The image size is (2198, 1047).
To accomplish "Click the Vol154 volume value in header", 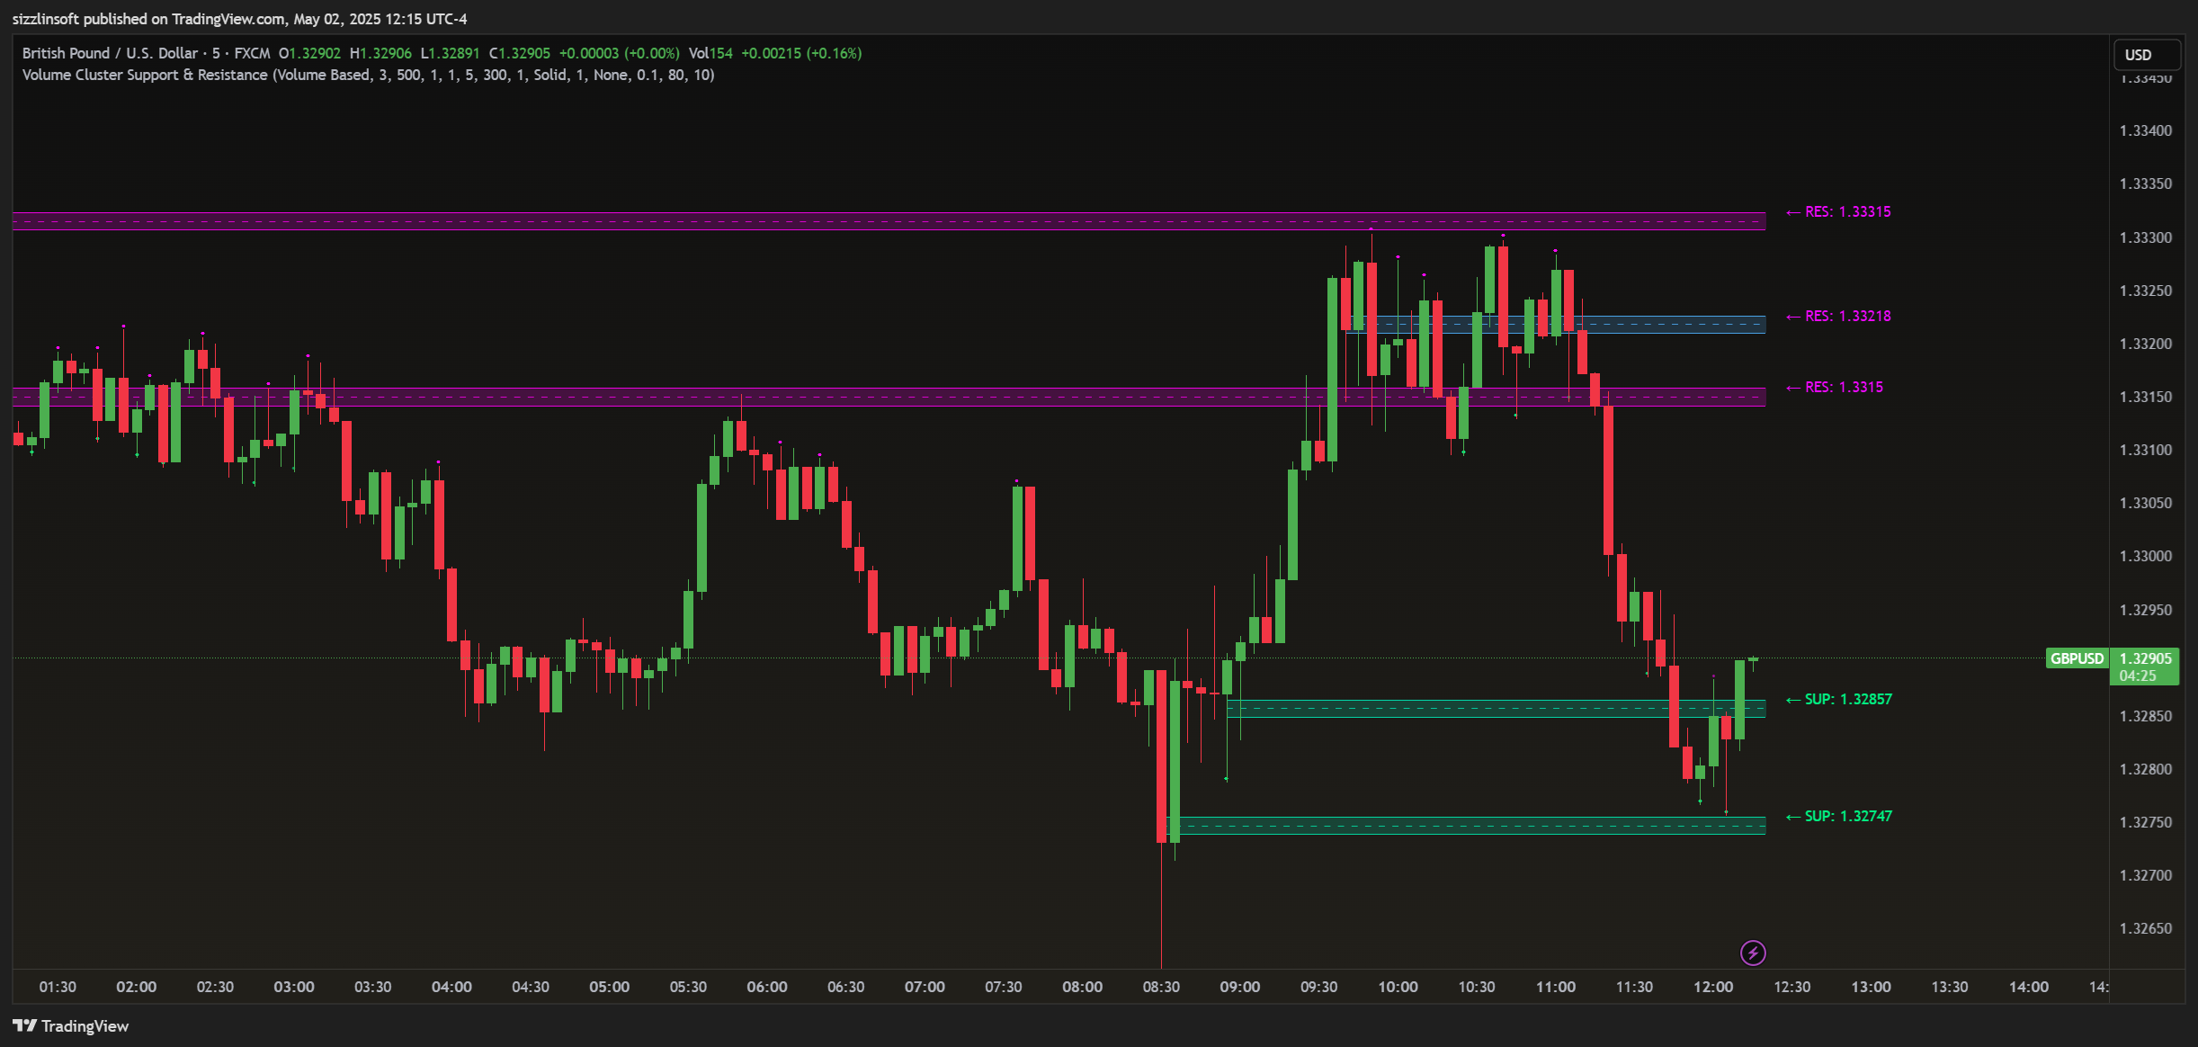I will 710,53.
